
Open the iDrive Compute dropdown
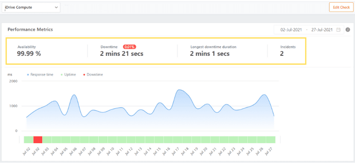pyautogui.click(x=31, y=7)
